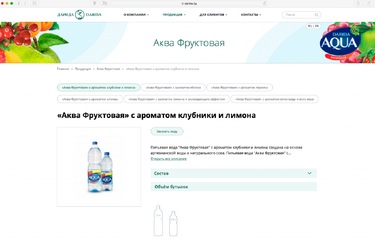The height and width of the screenshot is (243, 375).
Task: Open the О КОМПАНИИ dropdown menu
Action: click(136, 15)
